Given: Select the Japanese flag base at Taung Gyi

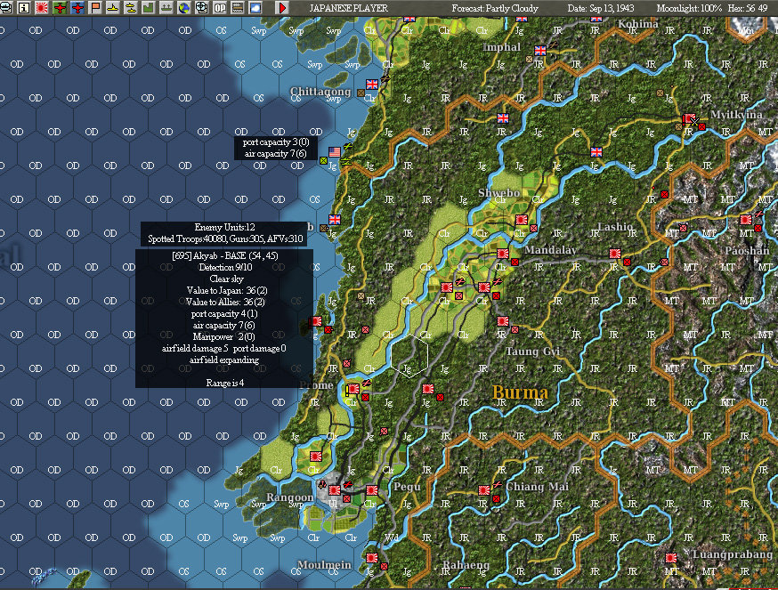Looking at the screenshot, I should pos(503,321).
